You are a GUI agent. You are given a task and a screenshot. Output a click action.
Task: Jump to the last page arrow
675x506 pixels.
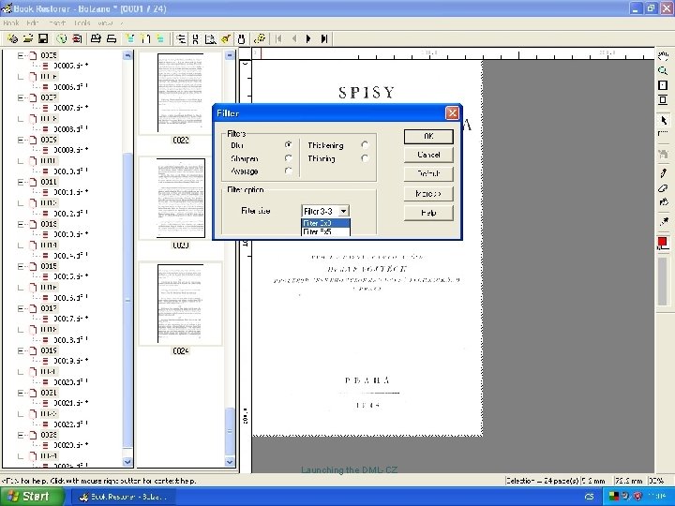point(324,38)
